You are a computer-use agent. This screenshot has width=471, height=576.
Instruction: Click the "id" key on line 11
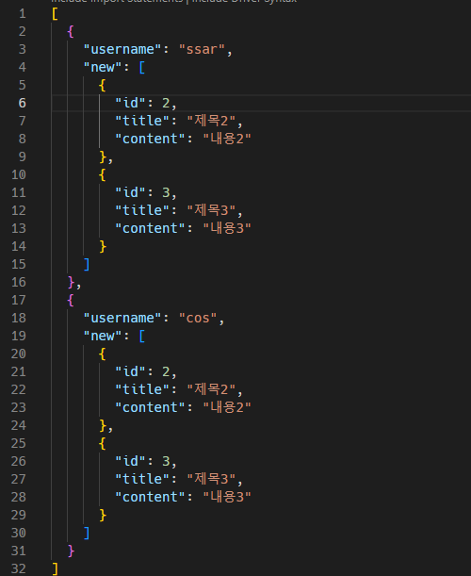(130, 192)
